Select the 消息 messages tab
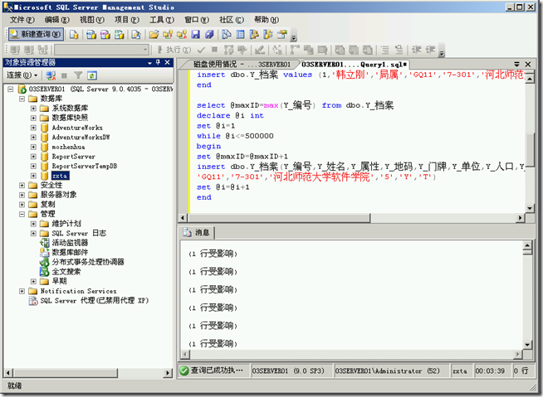543x397 pixels. coord(197,232)
